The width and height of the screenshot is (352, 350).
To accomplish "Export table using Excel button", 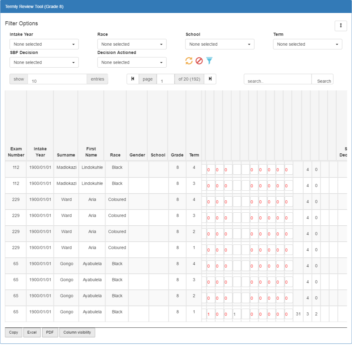I will pos(32,332).
